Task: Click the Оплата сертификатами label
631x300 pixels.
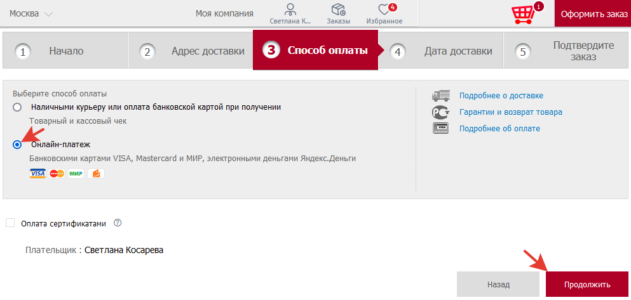Action: (x=64, y=224)
